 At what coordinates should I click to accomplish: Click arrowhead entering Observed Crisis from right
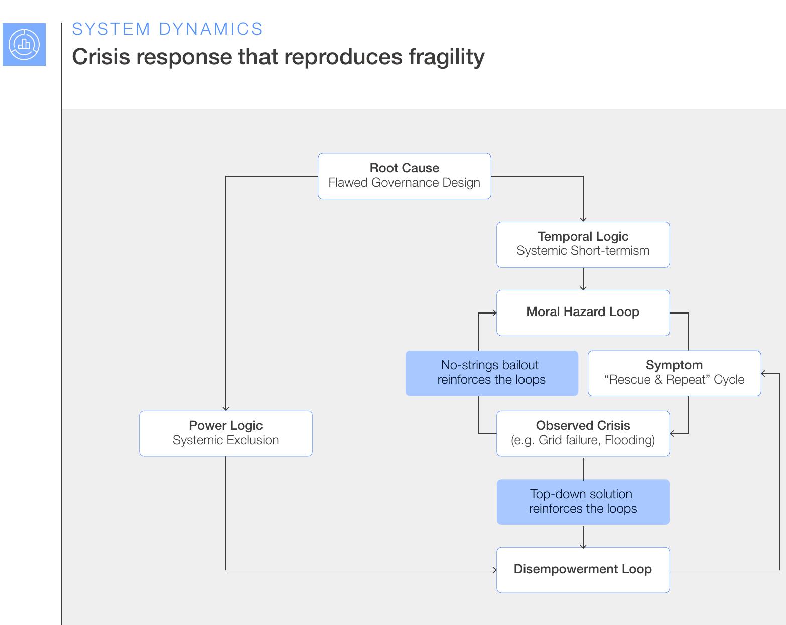point(673,434)
